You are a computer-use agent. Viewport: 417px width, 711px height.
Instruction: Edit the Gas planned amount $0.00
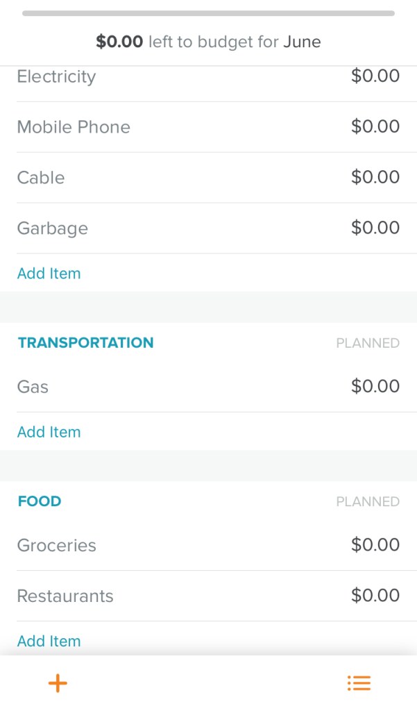pyautogui.click(x=375, y=386)
